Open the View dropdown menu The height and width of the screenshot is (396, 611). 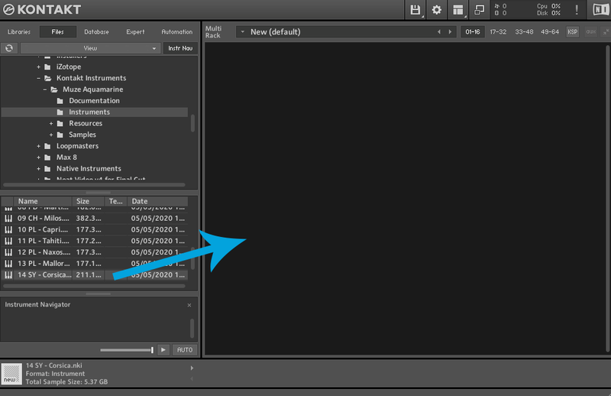90,48
